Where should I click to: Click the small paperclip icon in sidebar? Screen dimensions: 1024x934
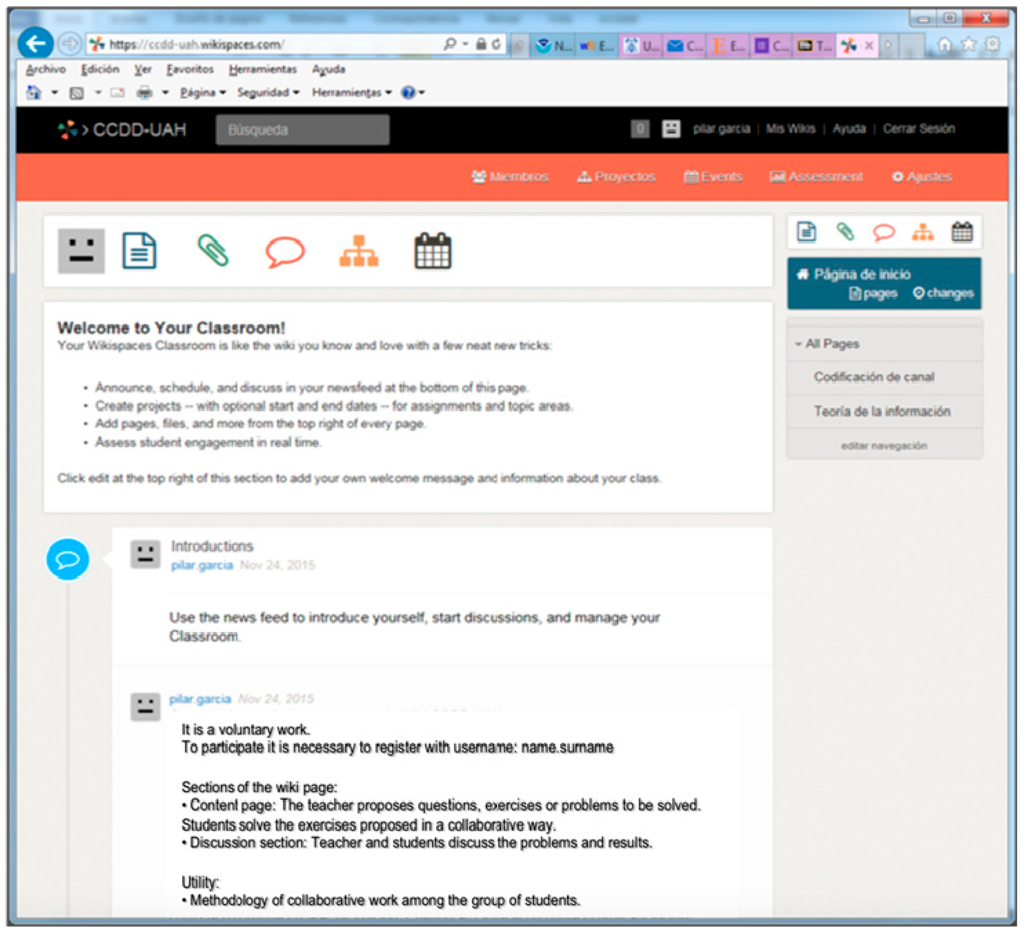845,232
